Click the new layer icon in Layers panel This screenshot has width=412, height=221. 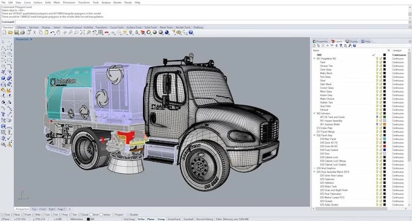pyautogui.click(x=314, y=45)
